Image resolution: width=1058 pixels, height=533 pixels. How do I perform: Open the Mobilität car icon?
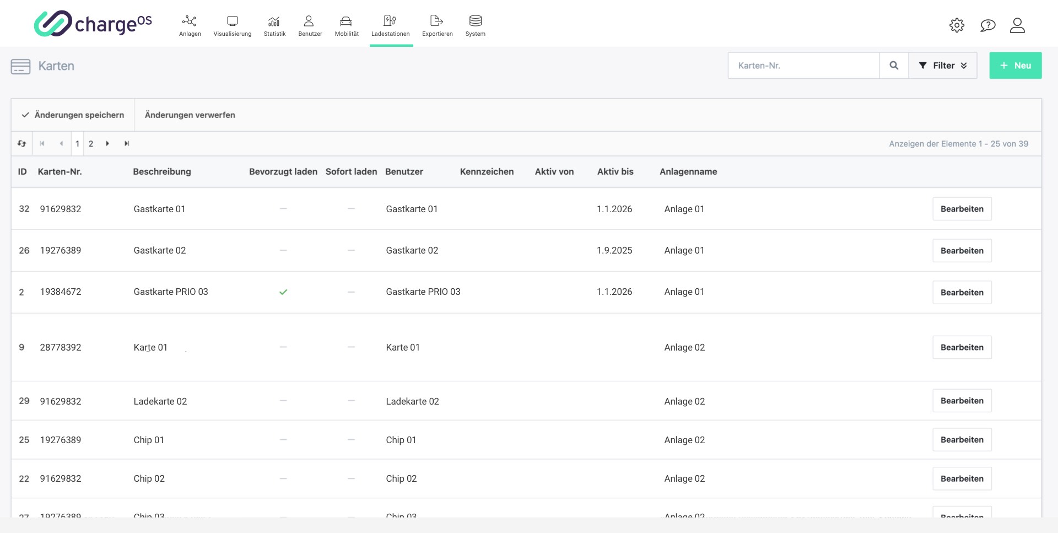[x=346, y=21]
